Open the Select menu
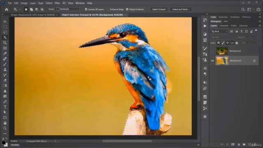Image resolution: width=263 pixels, height=148 pixels. tap(49, 3)
